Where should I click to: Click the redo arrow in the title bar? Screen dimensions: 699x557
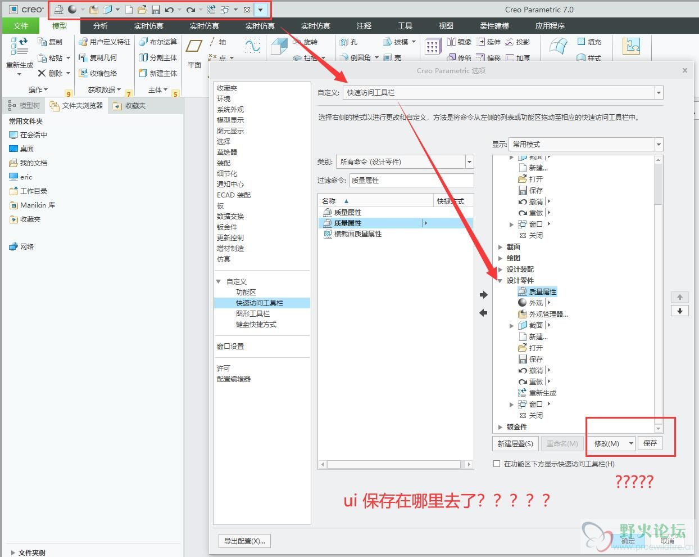pos(191,10)
